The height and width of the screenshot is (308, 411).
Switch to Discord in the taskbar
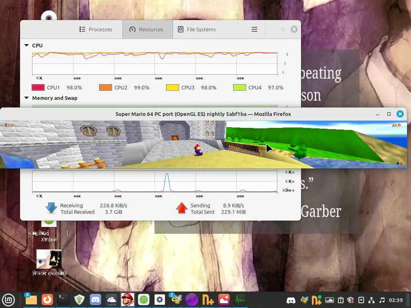click(x=96, y=300)
